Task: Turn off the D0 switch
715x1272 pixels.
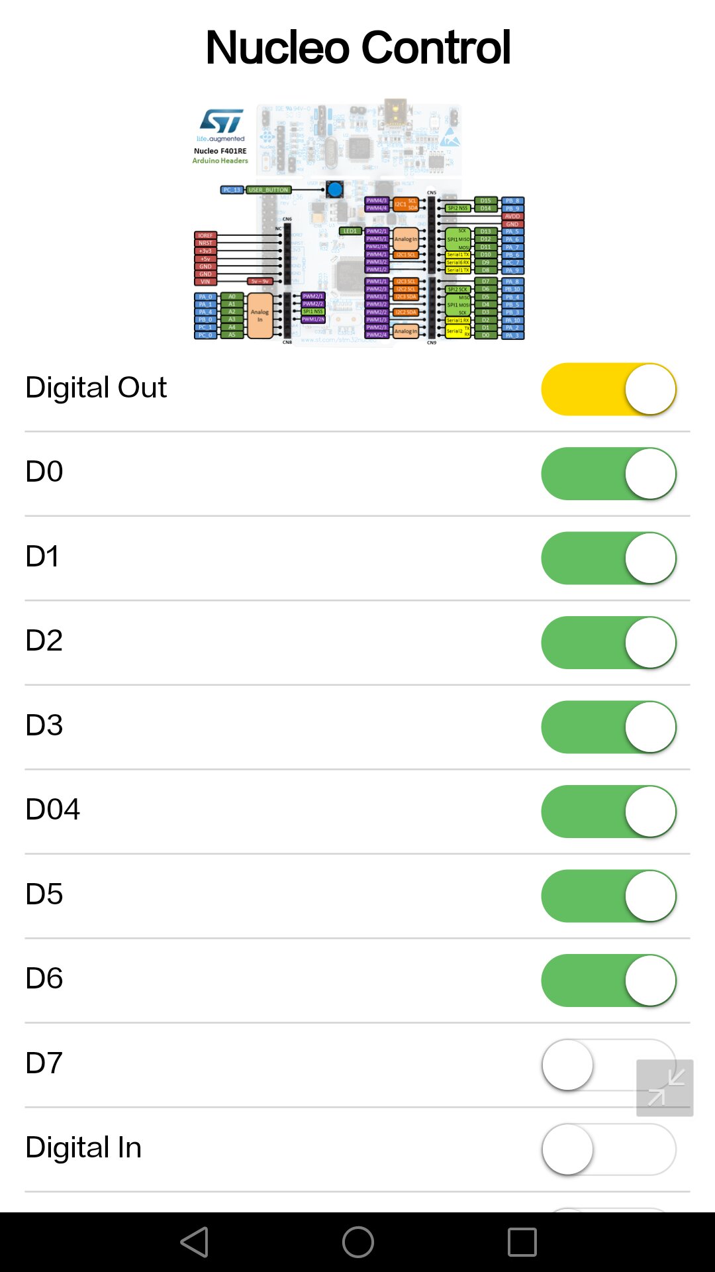Action: click(608, 474)
